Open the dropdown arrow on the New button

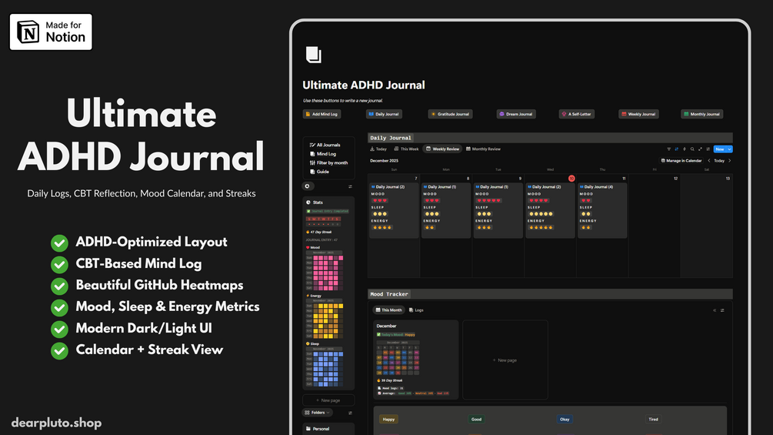click(x=730, y=149)
